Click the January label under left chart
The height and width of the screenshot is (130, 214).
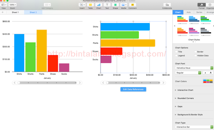[47, 78]
